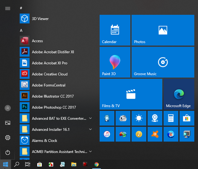Launch the Avast small tile

[x=155, y=134]
